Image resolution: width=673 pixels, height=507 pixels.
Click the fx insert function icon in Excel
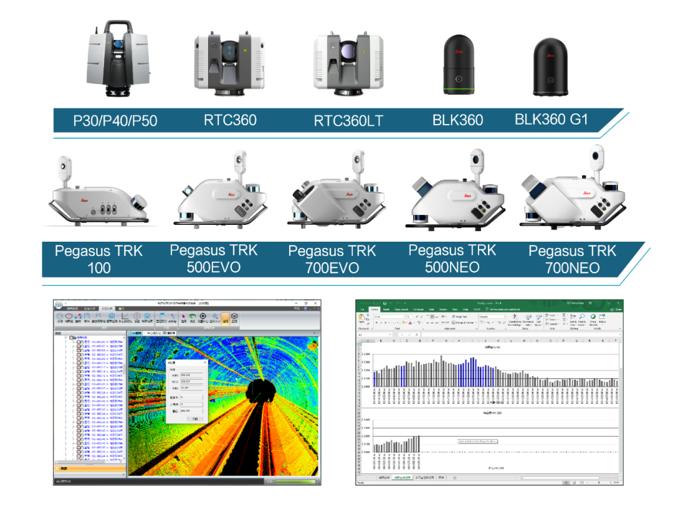click(417, 334)
